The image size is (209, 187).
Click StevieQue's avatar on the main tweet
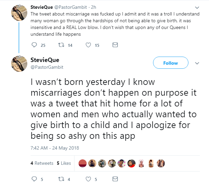point(19,64)
